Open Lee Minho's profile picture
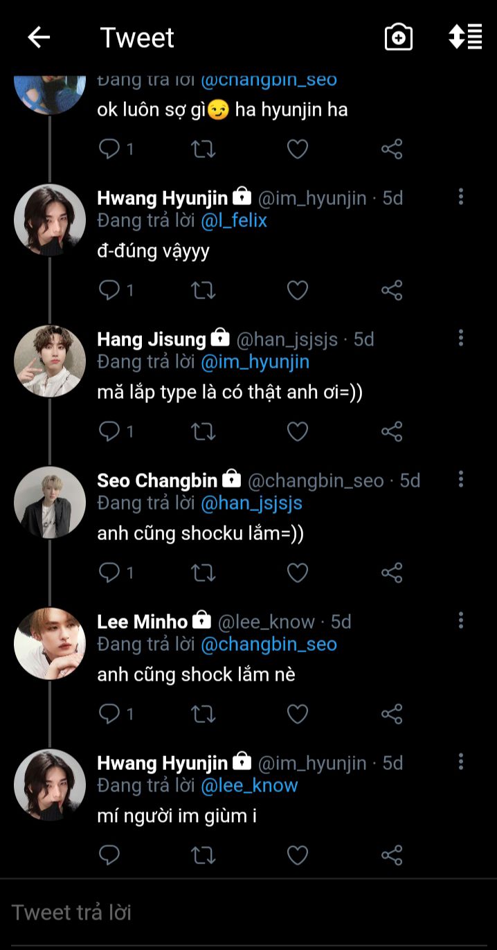The image size is (497, 950). click(50, 643)
